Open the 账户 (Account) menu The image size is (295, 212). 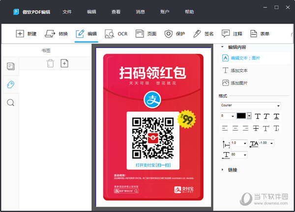(x=165, y=12)
